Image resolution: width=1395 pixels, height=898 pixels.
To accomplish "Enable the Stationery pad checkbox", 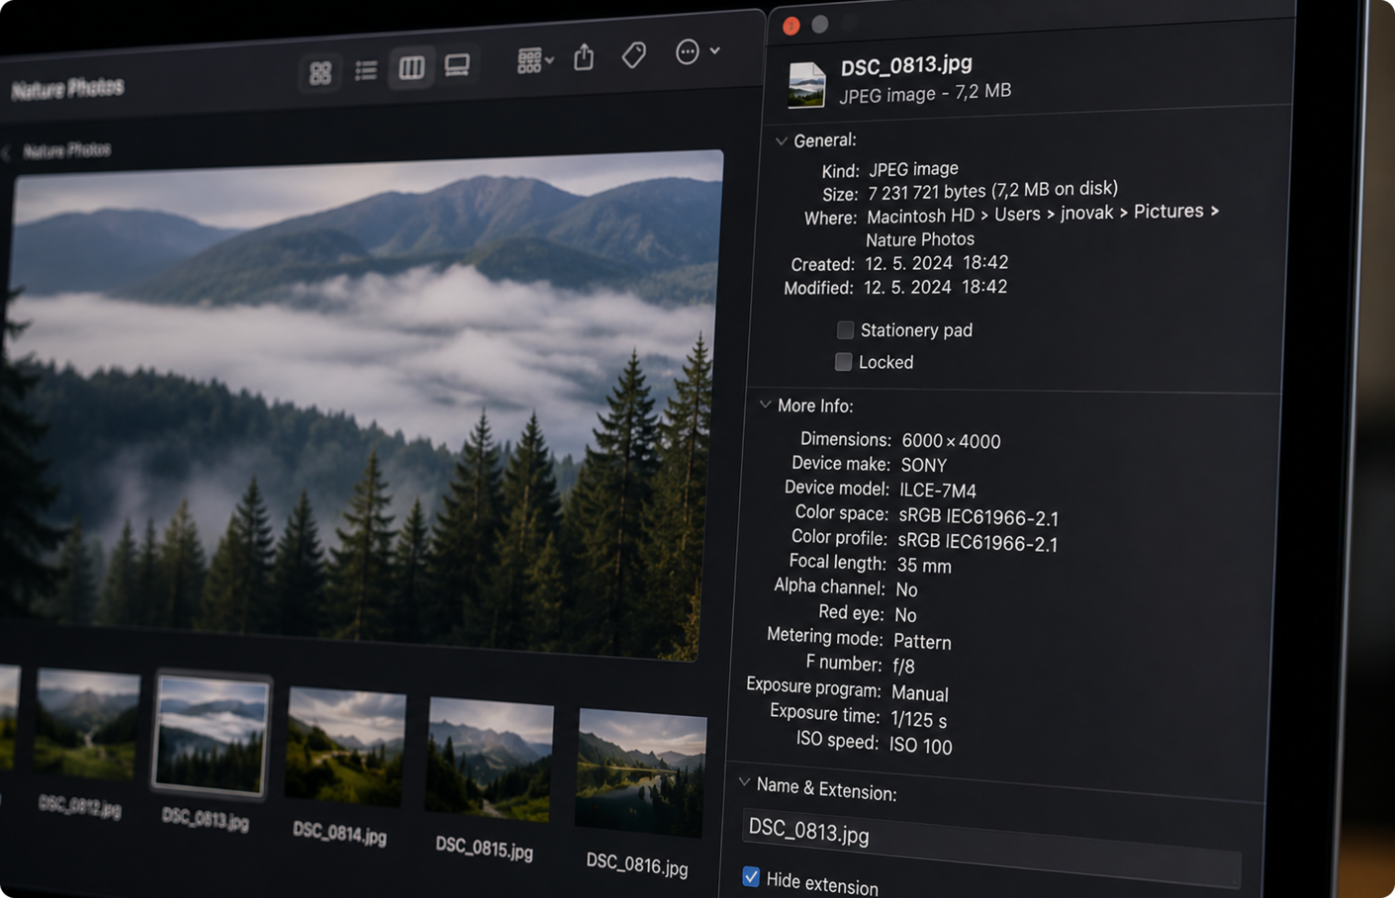I will (845, 329).
